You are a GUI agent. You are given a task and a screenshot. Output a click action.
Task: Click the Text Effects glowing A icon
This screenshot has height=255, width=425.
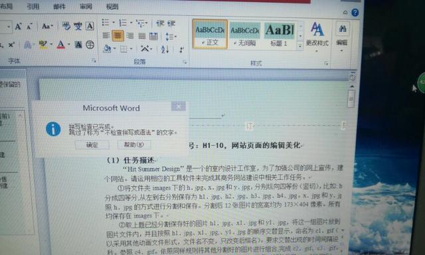[x=27, y=44]
